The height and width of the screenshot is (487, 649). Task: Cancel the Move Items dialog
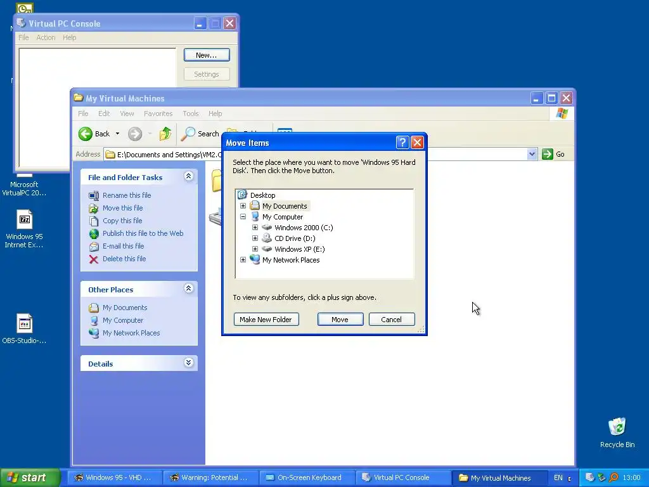pos(392,320)
